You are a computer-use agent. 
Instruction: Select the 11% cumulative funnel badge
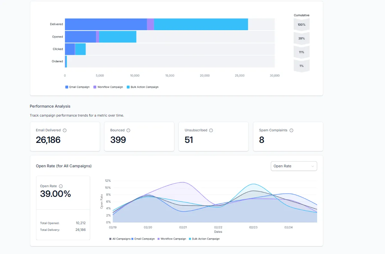301,52
